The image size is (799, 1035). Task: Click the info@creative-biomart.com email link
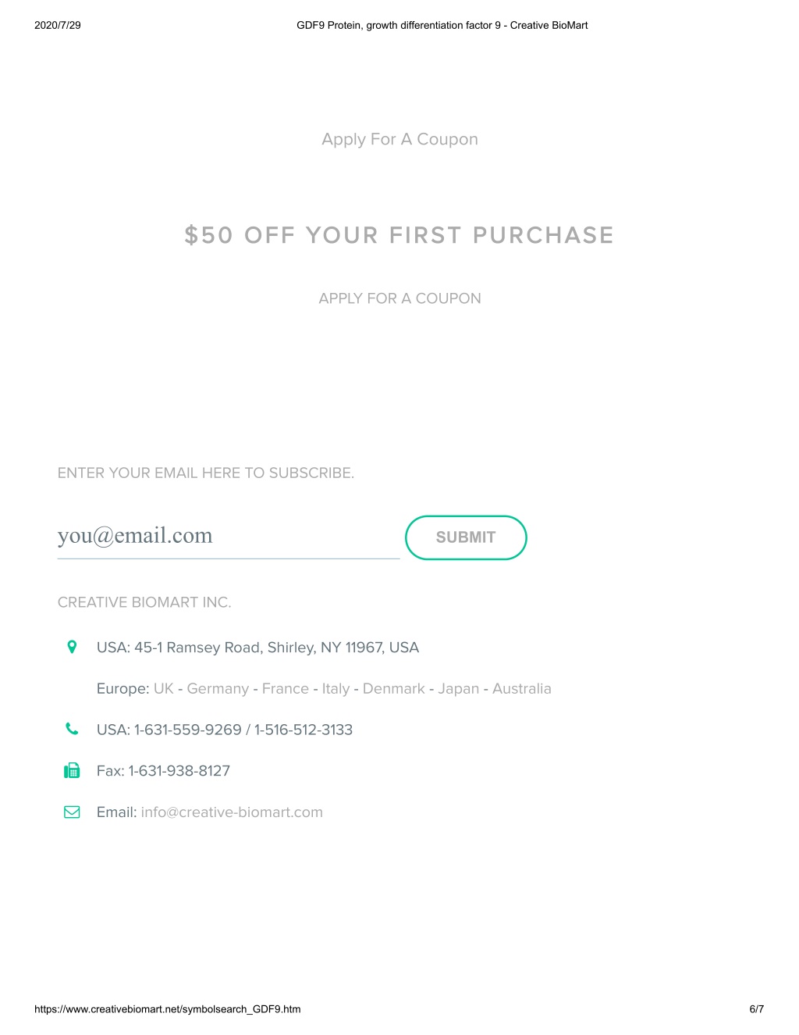click(x=232, y=812)
